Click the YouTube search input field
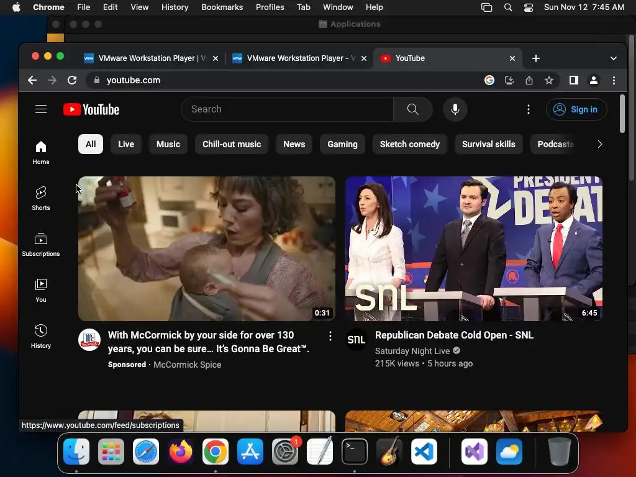636x477 pixels. click(287, 109)
